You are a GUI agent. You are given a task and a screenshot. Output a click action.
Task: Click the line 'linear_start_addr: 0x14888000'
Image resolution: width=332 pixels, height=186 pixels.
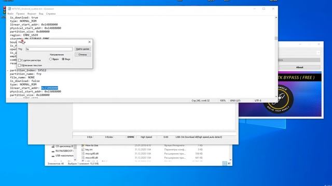[x=34, y=25]
